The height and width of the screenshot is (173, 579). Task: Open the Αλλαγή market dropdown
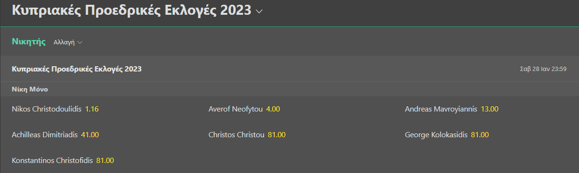(68, 42)
